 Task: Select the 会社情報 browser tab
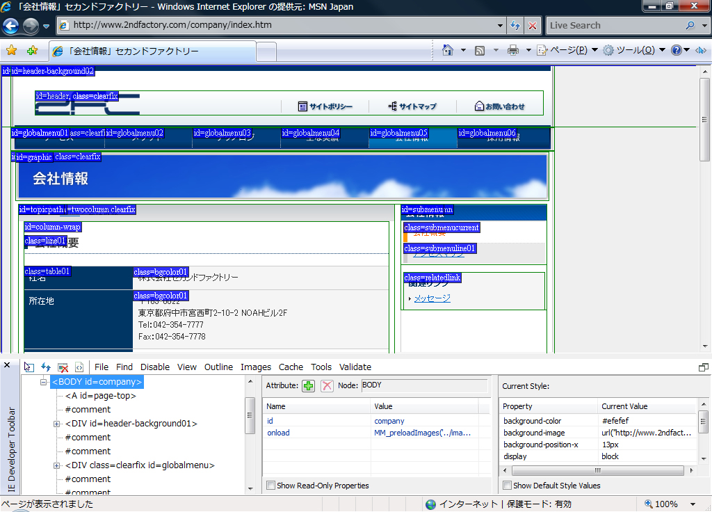pos(152,51)
